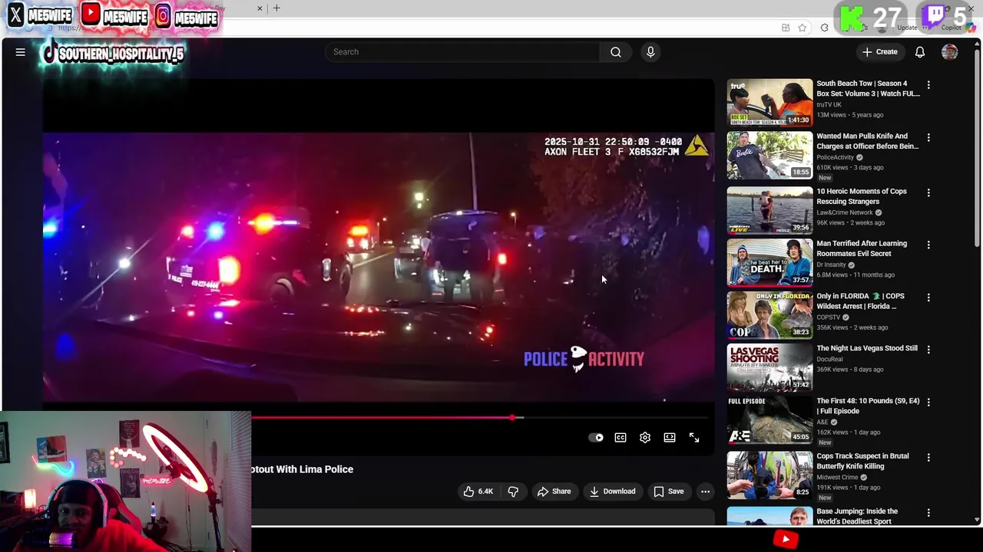The image size is (983, 552).
Task: Open South Beach Tow Season 4 title link
Action: [868, 89]
